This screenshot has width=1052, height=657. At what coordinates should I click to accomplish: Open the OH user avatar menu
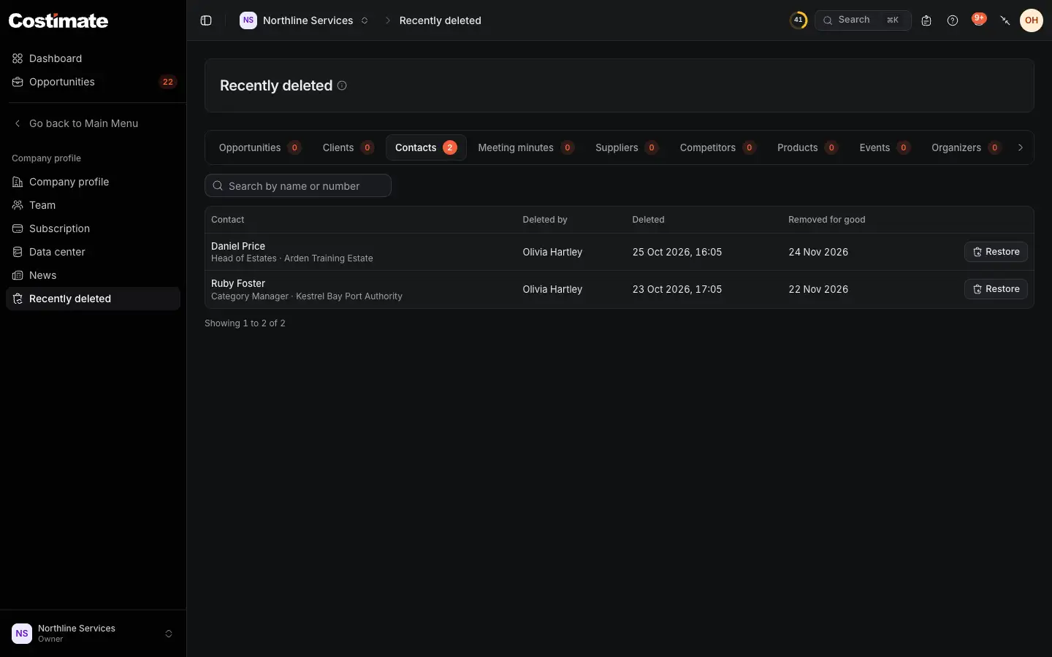pos(1032,20)
